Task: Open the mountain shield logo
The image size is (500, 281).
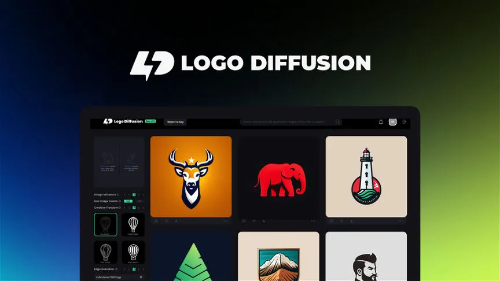Action: pos(278,257)
